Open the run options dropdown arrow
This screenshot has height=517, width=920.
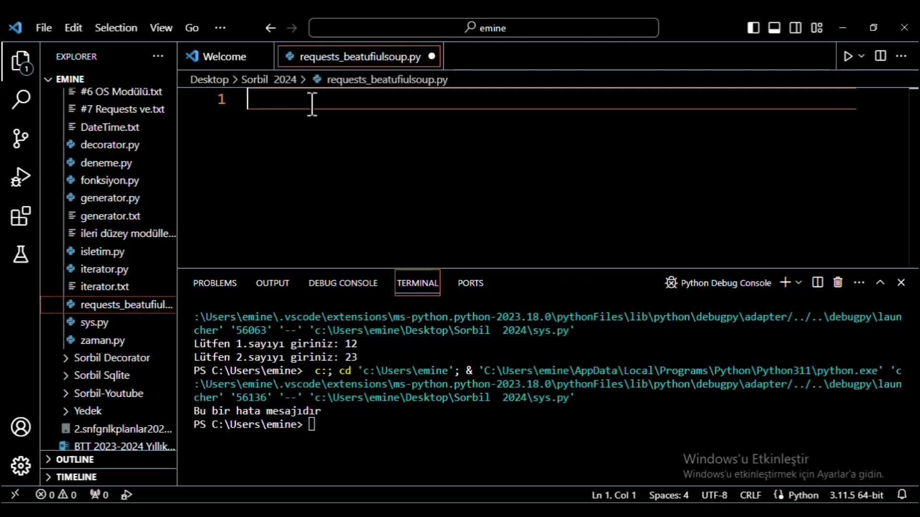pos(862,56)
